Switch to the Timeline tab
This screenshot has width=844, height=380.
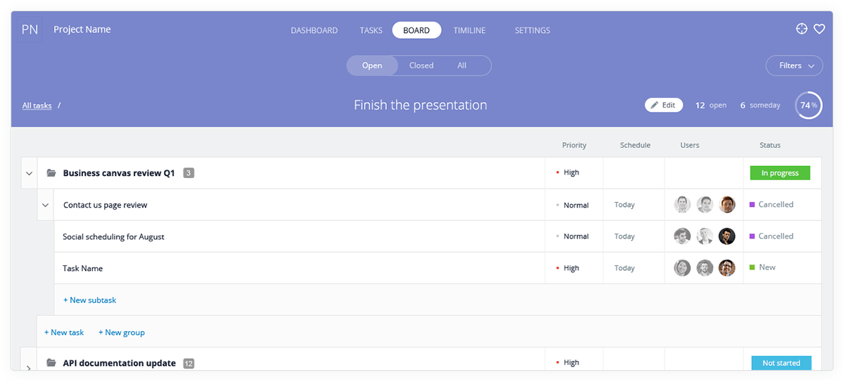click(x=470, y=30)
